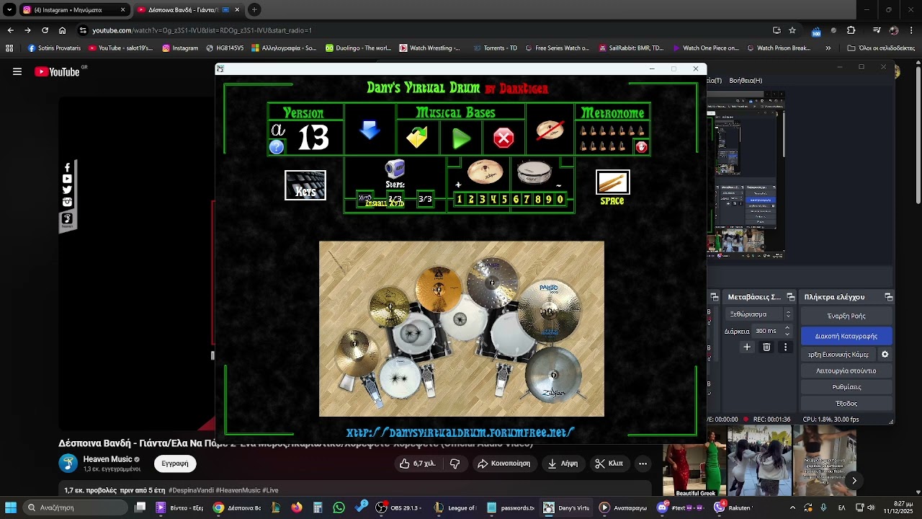The height and width of the screenshot is (519, 922).
Task: Click the drumsticks SPACE icon
Action: pos(612,182)
